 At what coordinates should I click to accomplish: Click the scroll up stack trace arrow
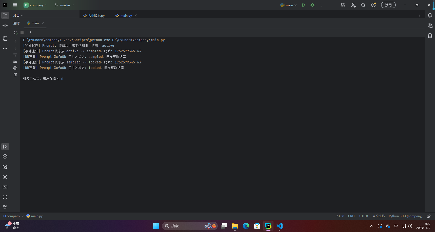[15, 42]
